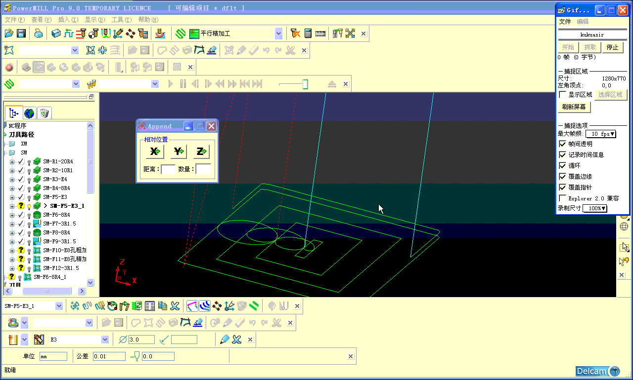Open the E3 tool dropdown
633x380 pixels.
(105, 340)
